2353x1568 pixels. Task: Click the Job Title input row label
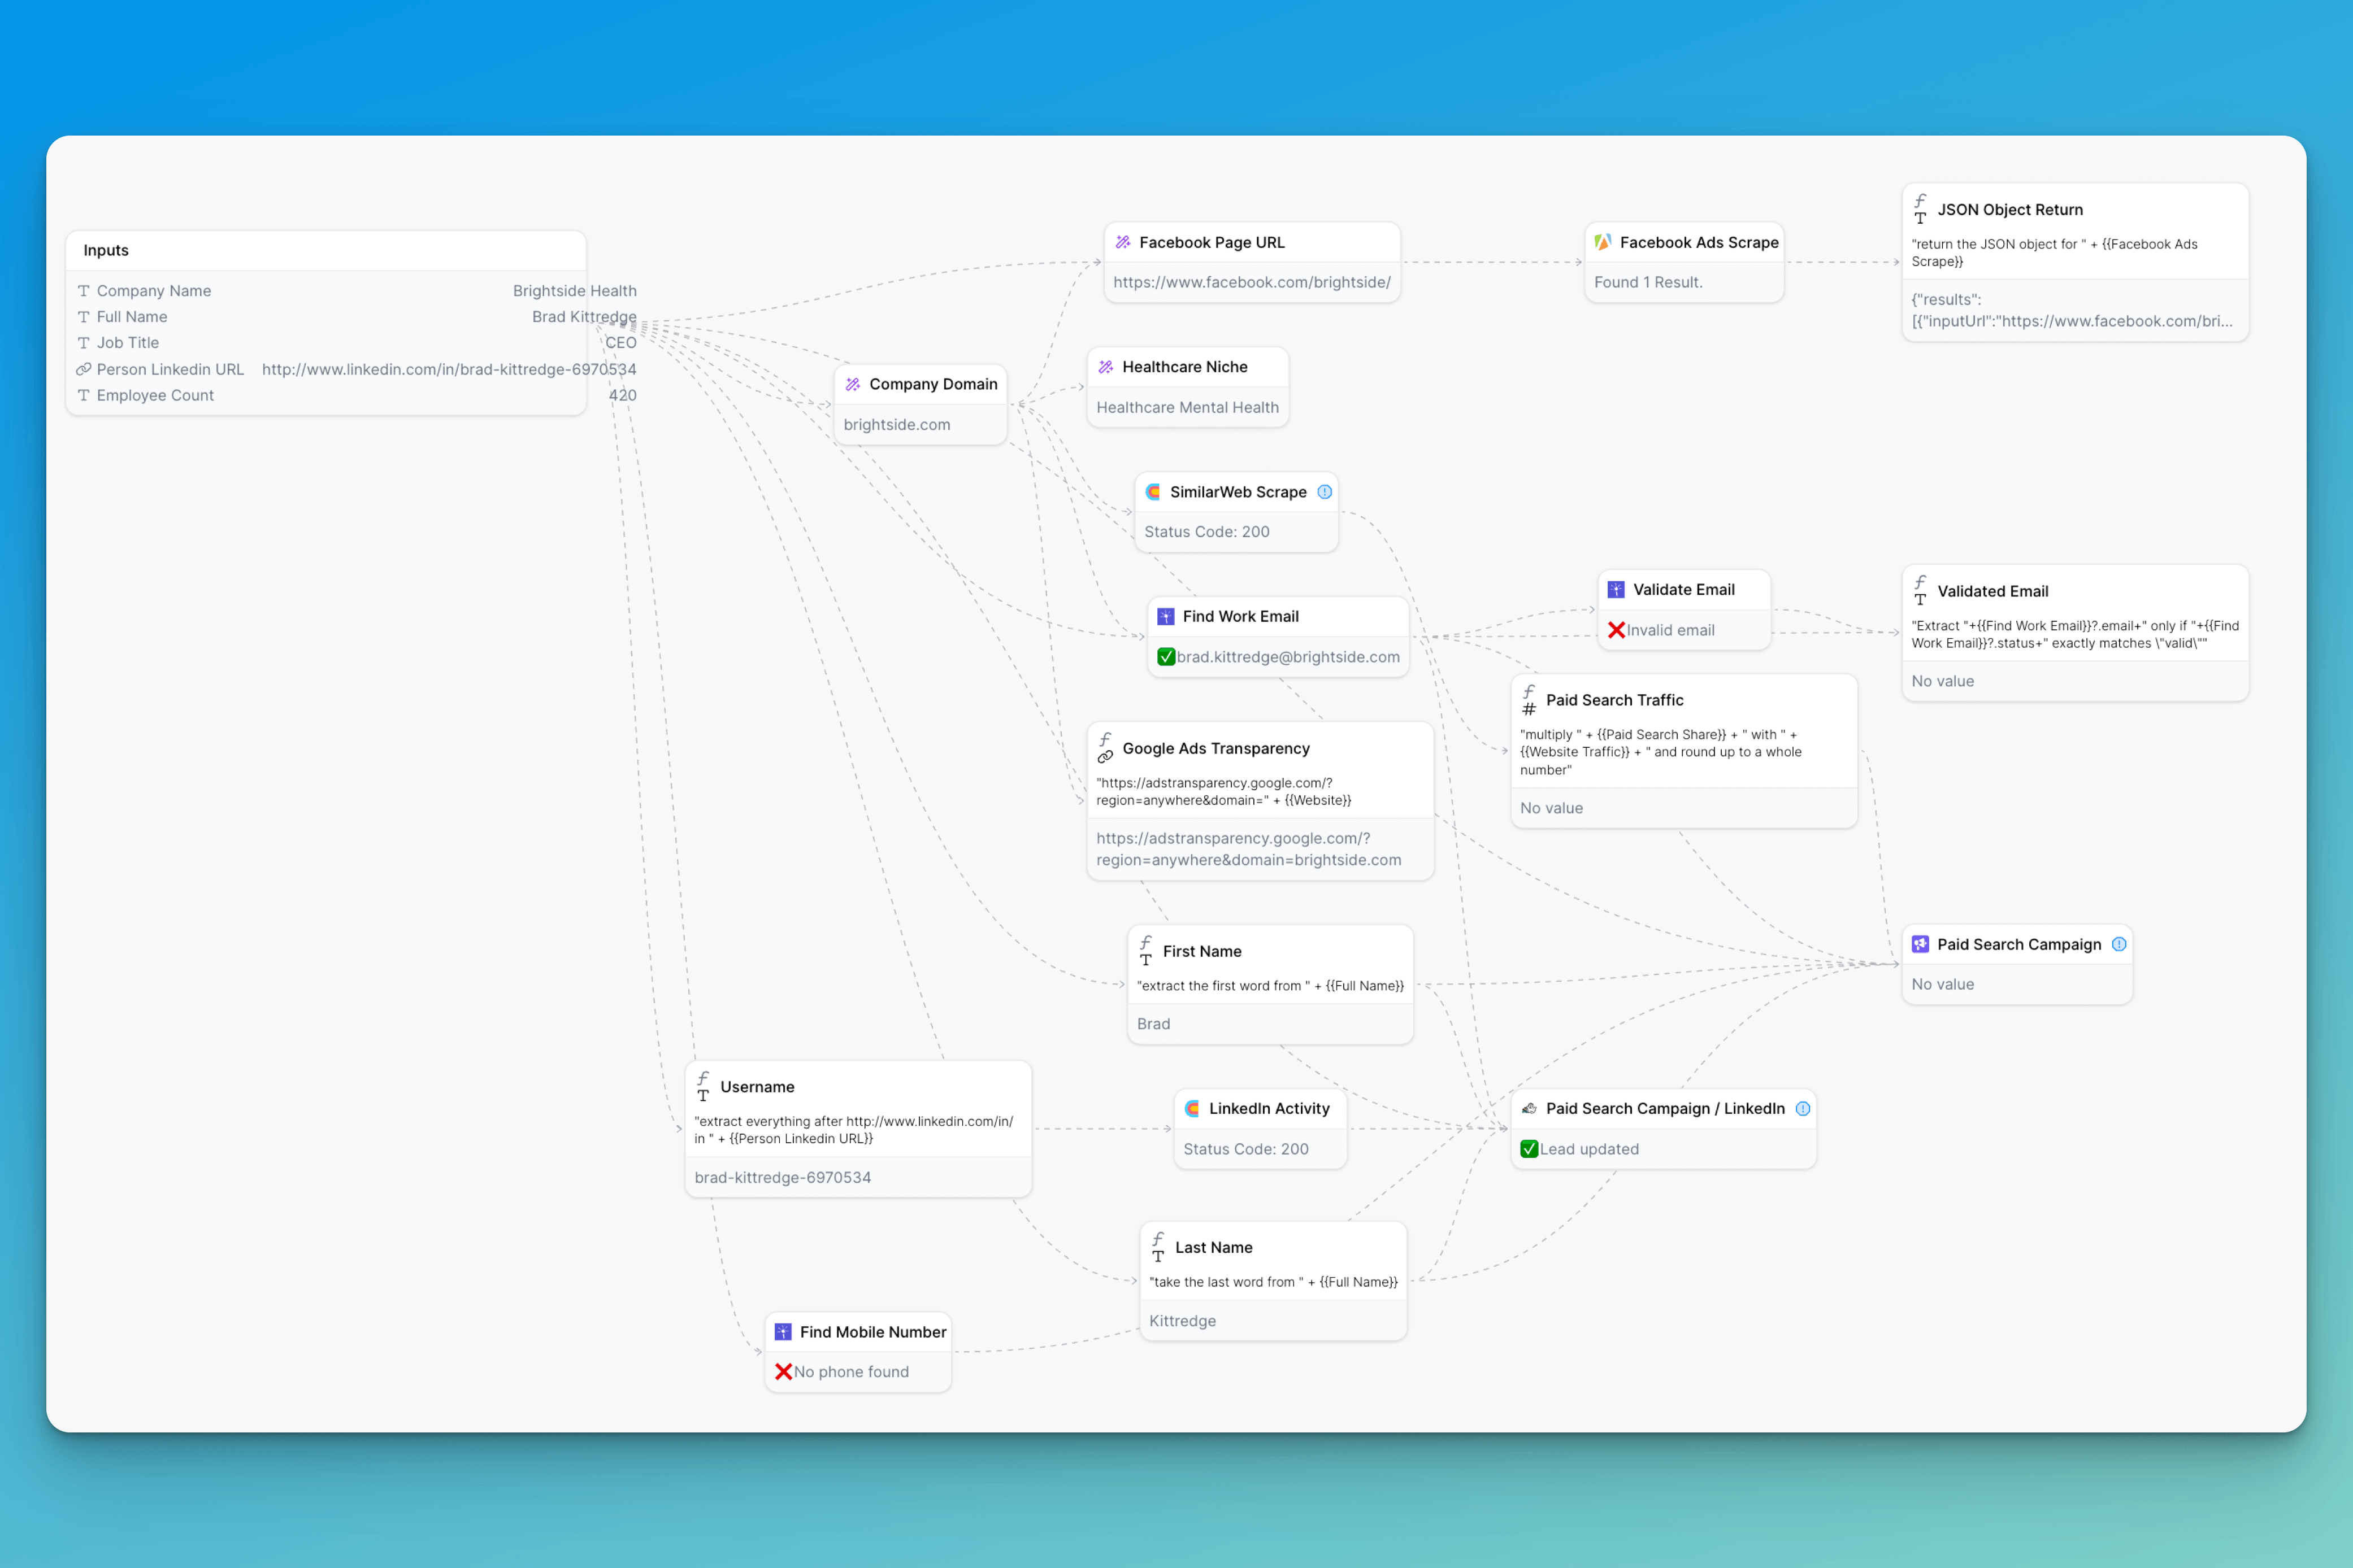click(128, 343)
